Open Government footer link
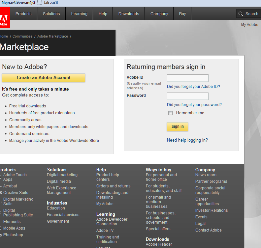 (x=58, y=221)
